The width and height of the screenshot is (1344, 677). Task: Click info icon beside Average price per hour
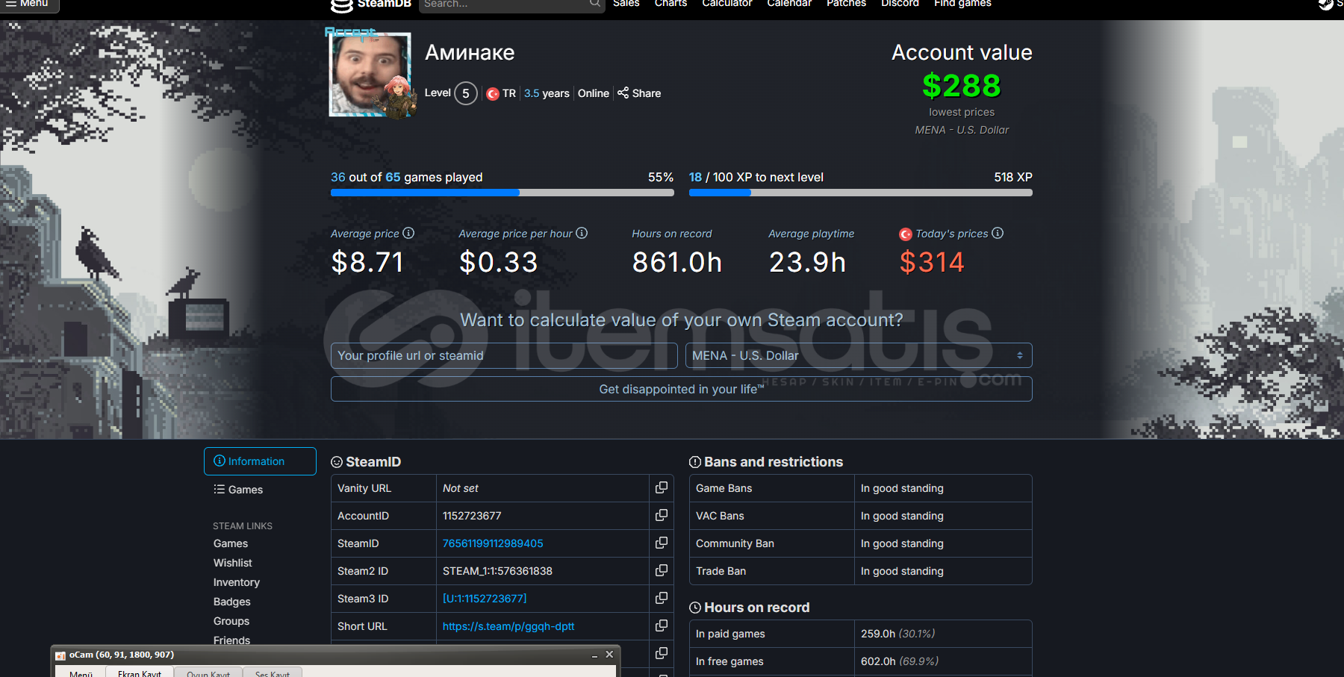coord(582,233)
